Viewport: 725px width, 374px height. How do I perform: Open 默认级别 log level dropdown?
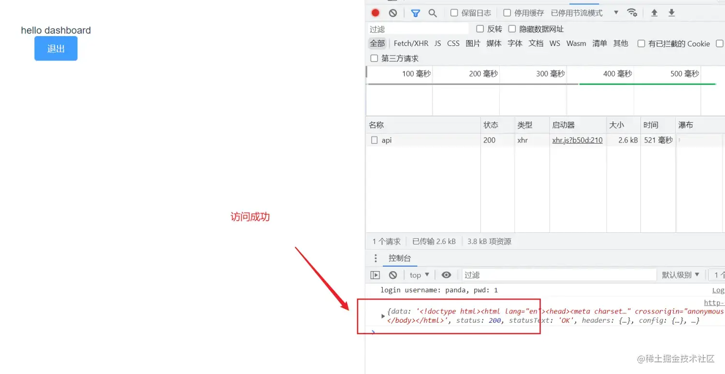[x=681, y=275]
